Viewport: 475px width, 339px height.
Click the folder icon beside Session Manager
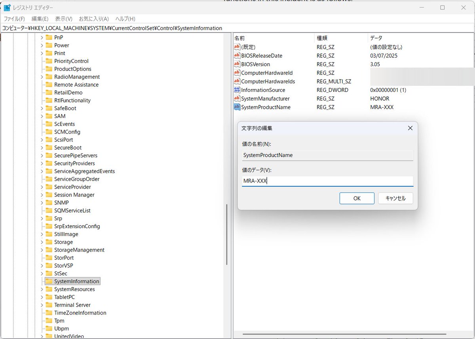click(x=49, y=195)
